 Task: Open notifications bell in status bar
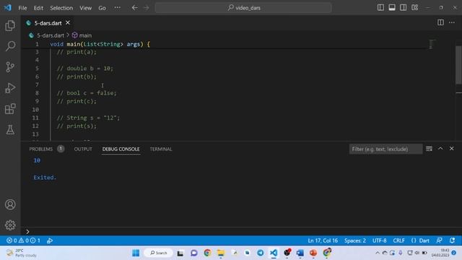(x=453, y=240)
